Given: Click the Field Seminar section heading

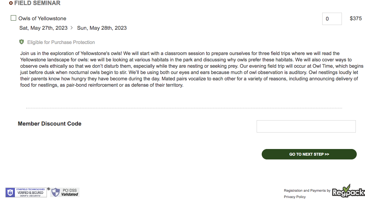Looking at the screenshot, I should pyautogui.click(x=37, y=3).
